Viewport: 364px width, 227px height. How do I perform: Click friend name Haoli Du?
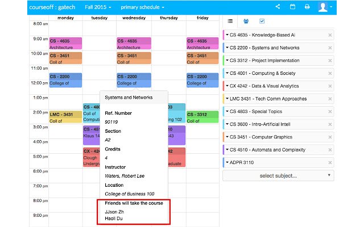click(114, 218)
